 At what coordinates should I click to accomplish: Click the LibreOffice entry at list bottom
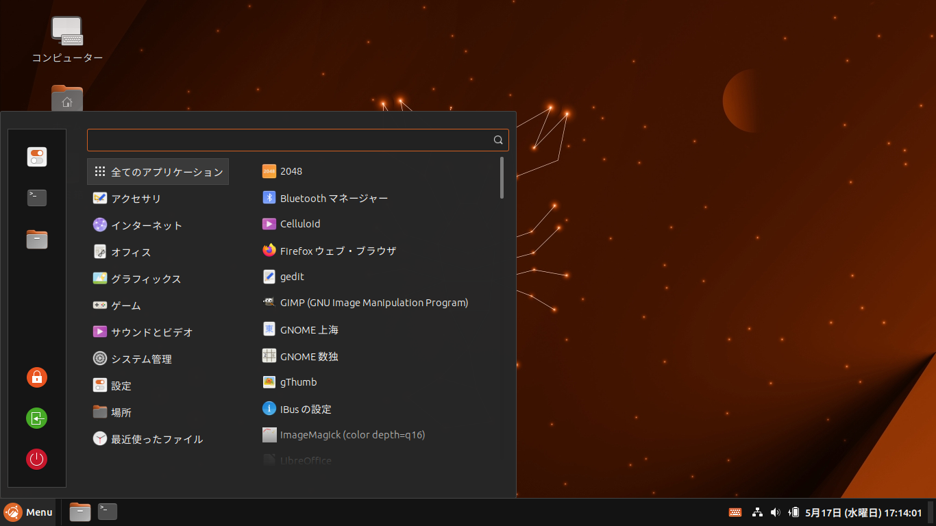[x=298, y=460]
